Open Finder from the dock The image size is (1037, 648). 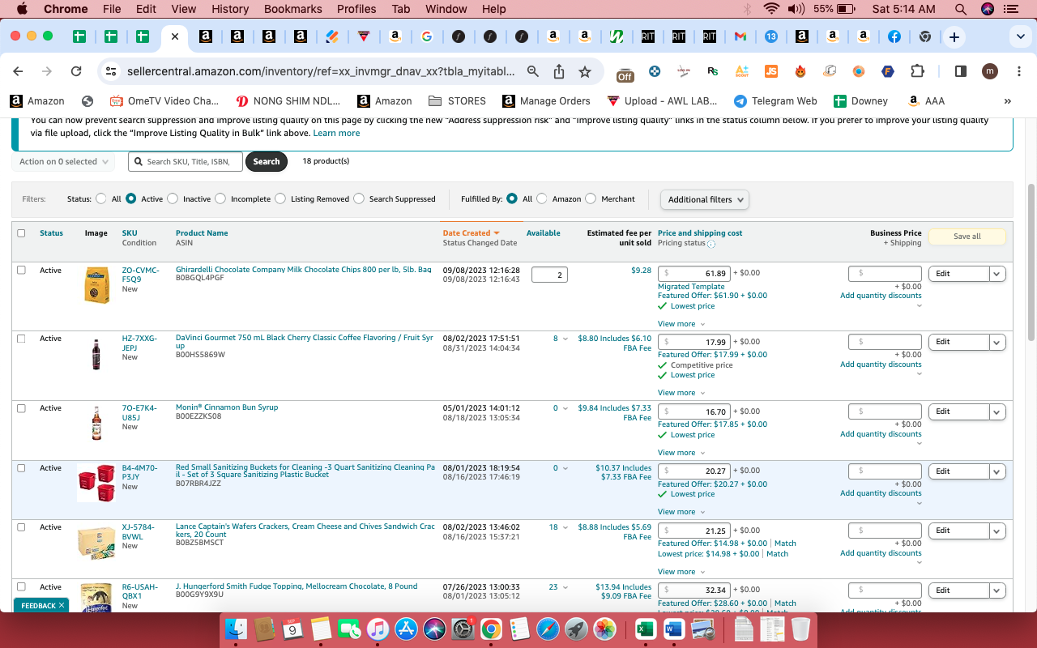coord(236,629)
